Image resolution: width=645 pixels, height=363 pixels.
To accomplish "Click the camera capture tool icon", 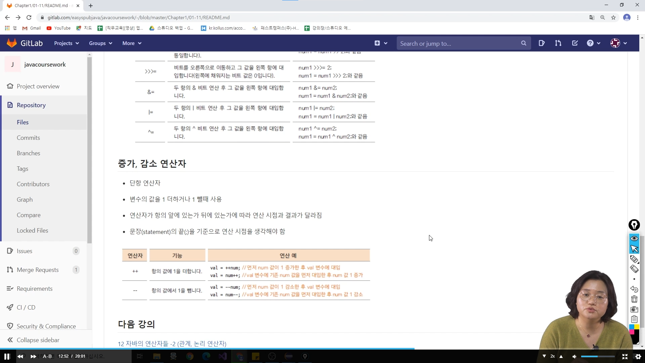I will pyautogui.click(x=634, y=309).
